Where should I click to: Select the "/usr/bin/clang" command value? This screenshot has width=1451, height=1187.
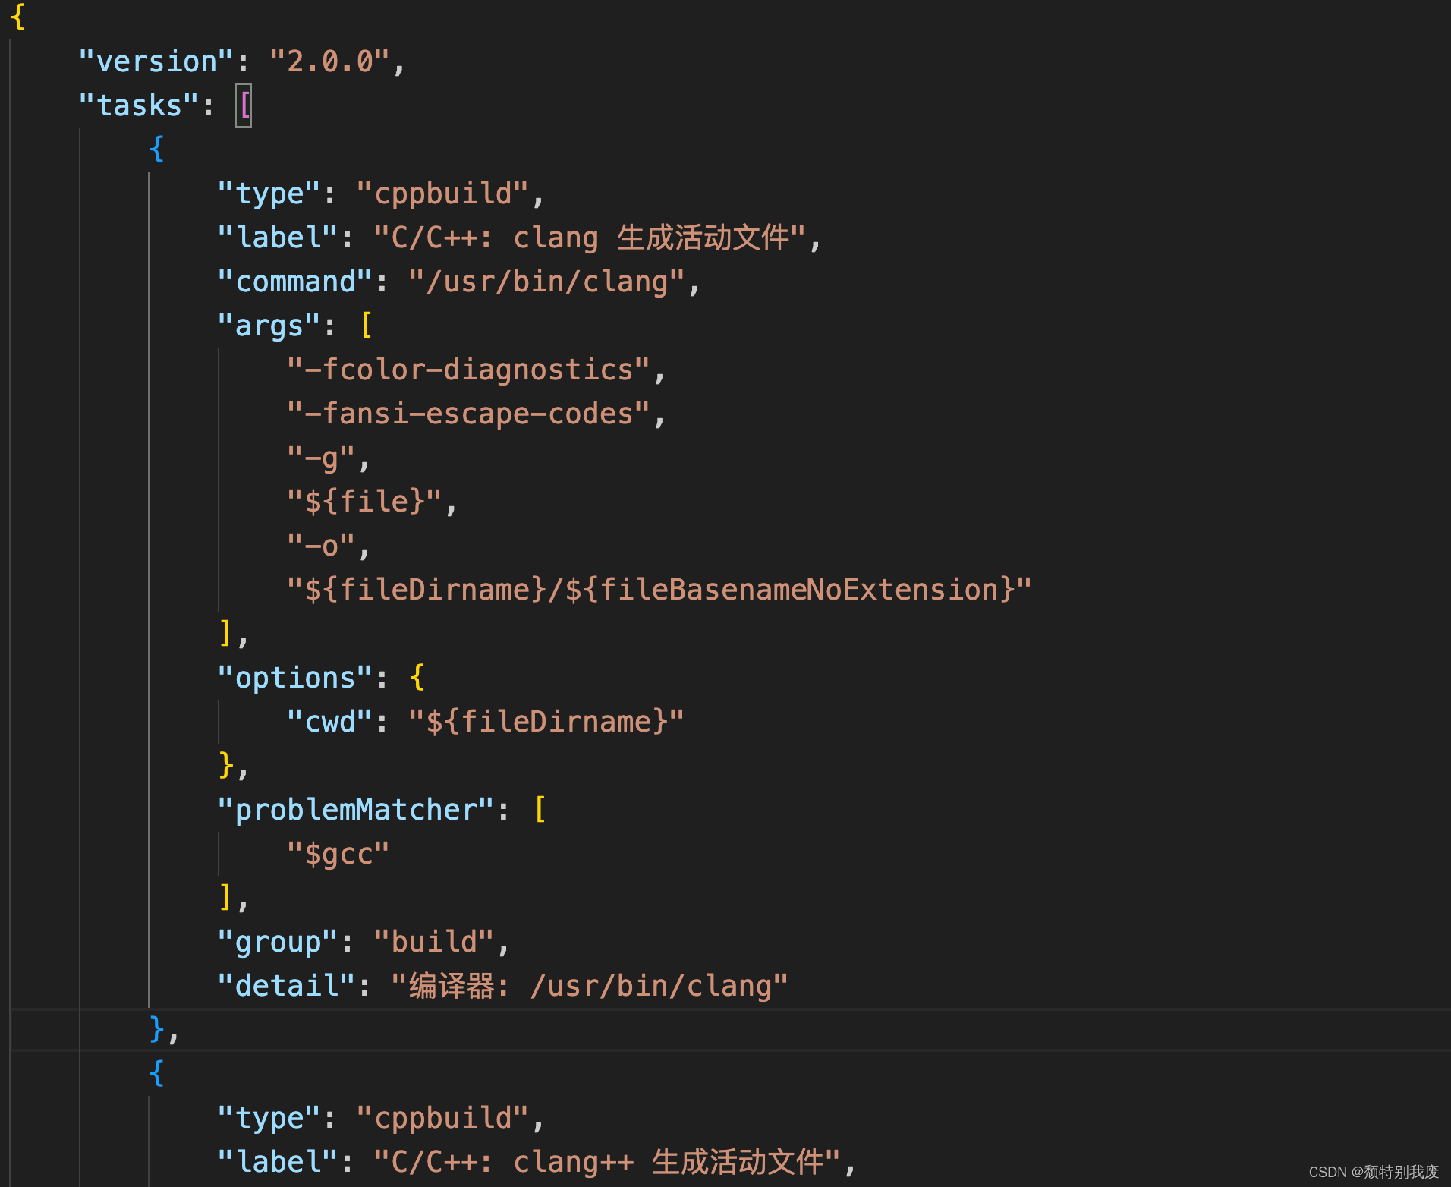click(x=546, y=282)
